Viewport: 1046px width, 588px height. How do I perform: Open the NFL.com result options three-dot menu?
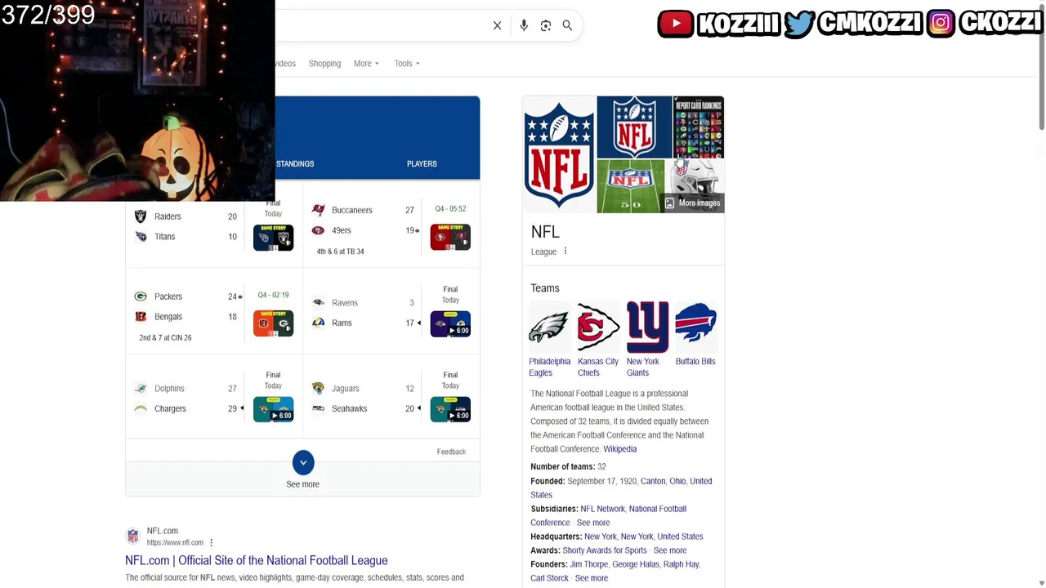(x=211, y=542)
